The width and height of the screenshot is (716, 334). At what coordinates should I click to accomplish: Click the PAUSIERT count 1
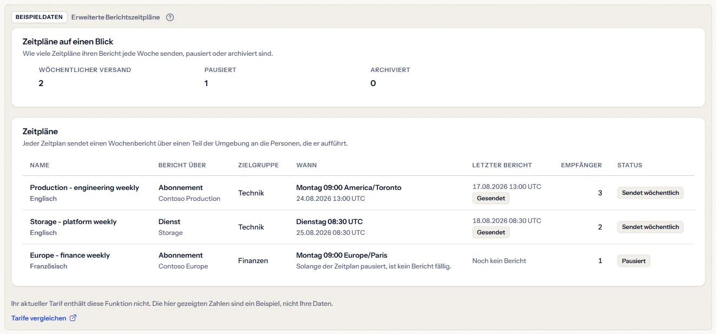(206, 83)
